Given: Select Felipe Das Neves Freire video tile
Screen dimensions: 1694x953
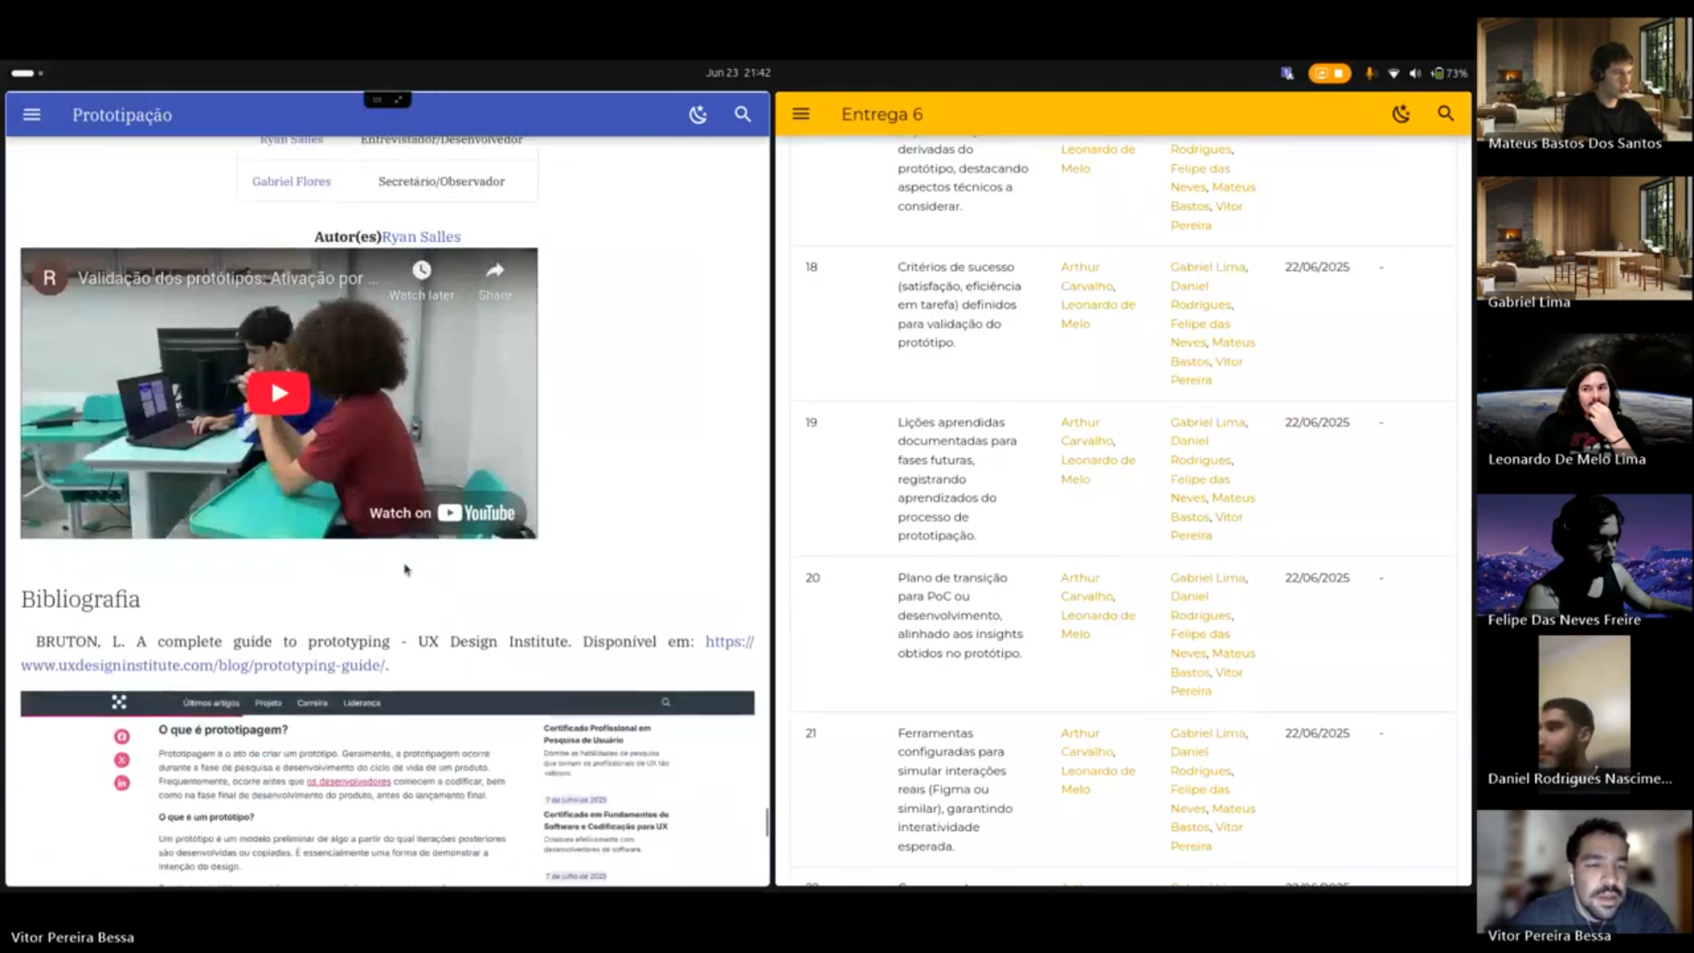Looking at the screenshot, I should (1585, 563).
